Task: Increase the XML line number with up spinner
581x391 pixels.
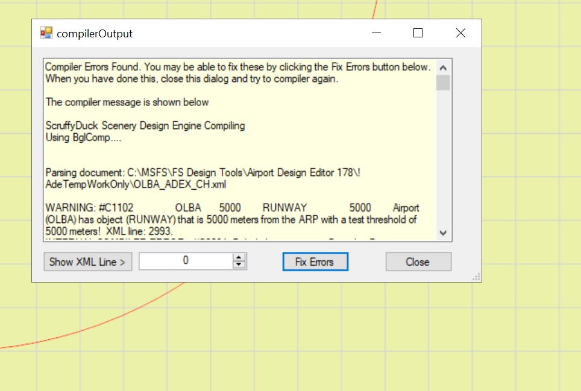Action: tap(240, 258)
